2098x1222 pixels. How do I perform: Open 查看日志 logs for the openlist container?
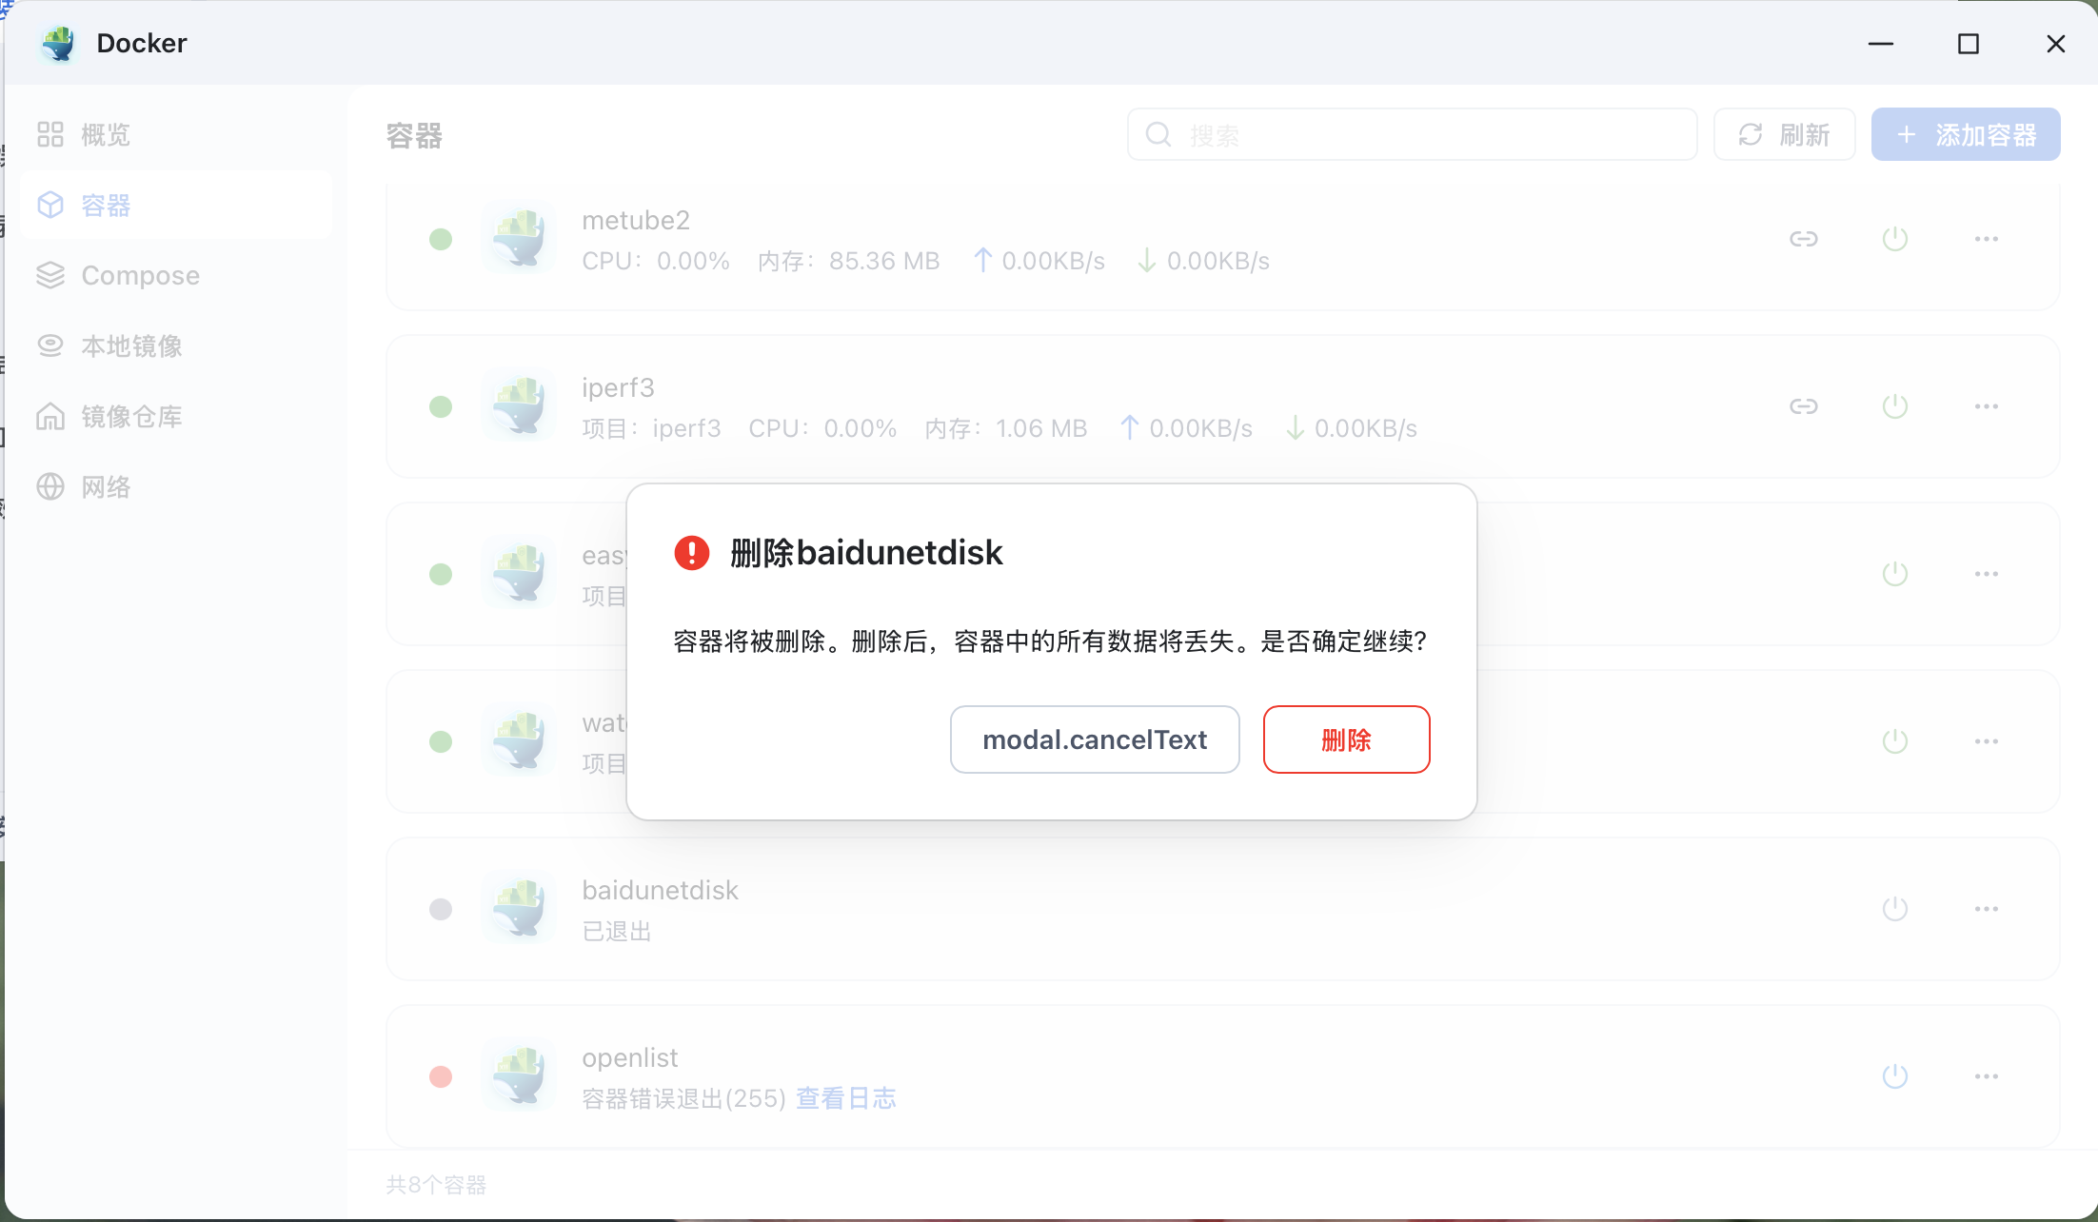[845, 1096]
